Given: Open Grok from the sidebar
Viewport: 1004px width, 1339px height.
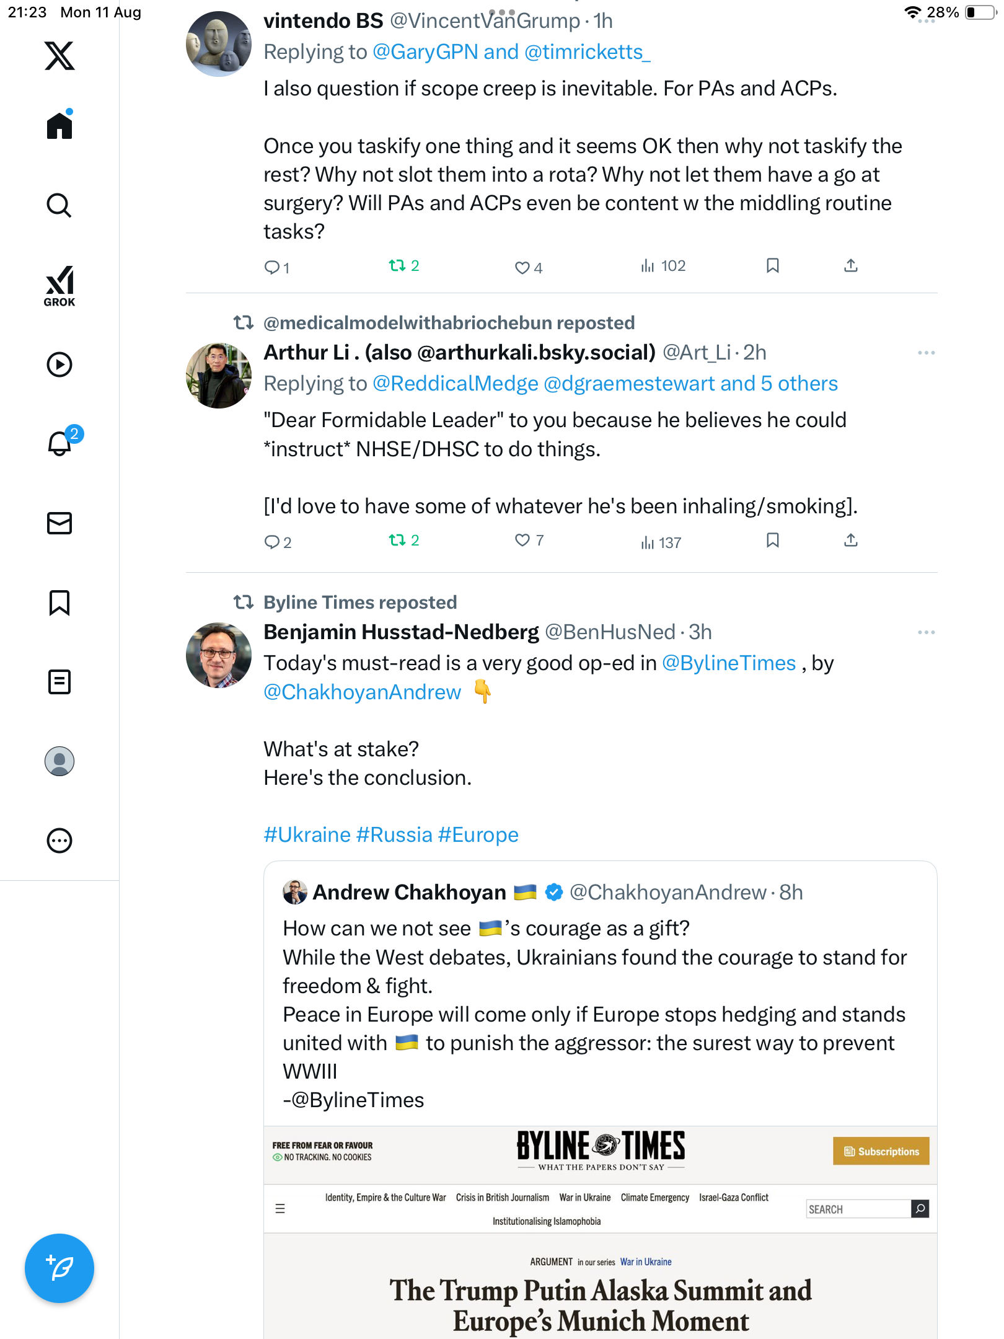Looking at the screenshot, I should pyautogui.click(x=59, y=286).
